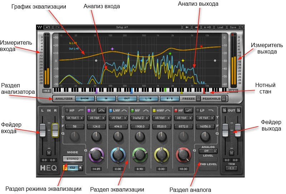Toggle the FREEZE analyzer checkbox
This screenshot has width=286, height=194.
[x=199, y=98]
